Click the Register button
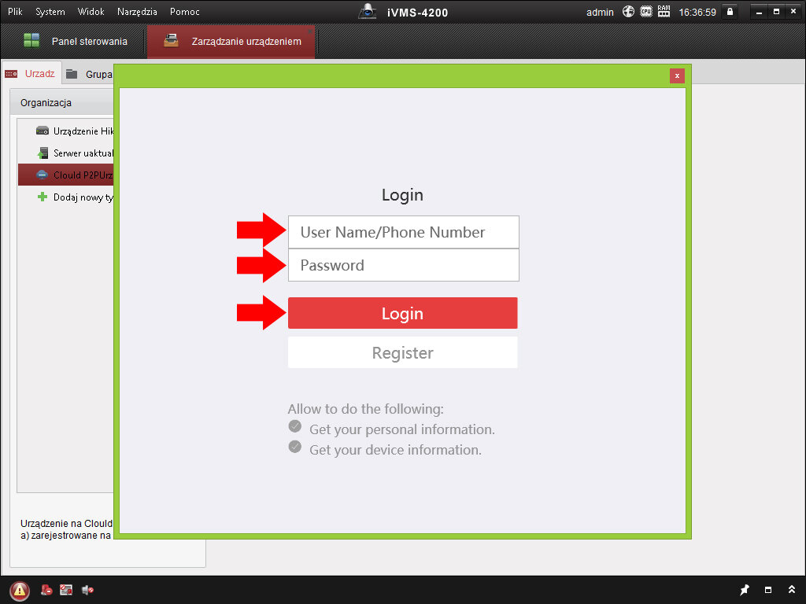Viewport: 806px width, 604px height. pyautogui.click(x=402, y=353)
